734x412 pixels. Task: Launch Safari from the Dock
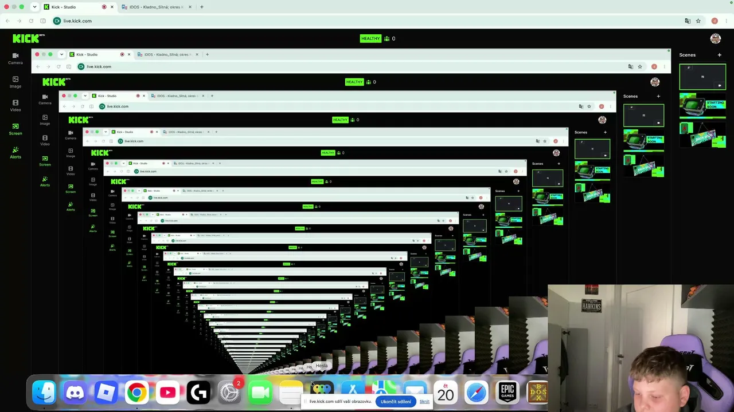coord(477,393)
